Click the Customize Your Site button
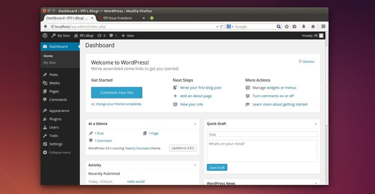Screen dimensions: 375x194 pyautogui.click(x=117, y=93)
